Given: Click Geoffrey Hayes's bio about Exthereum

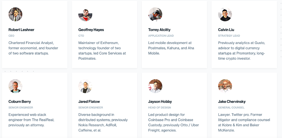Looking at the screenshot, I should click(102, 51).
